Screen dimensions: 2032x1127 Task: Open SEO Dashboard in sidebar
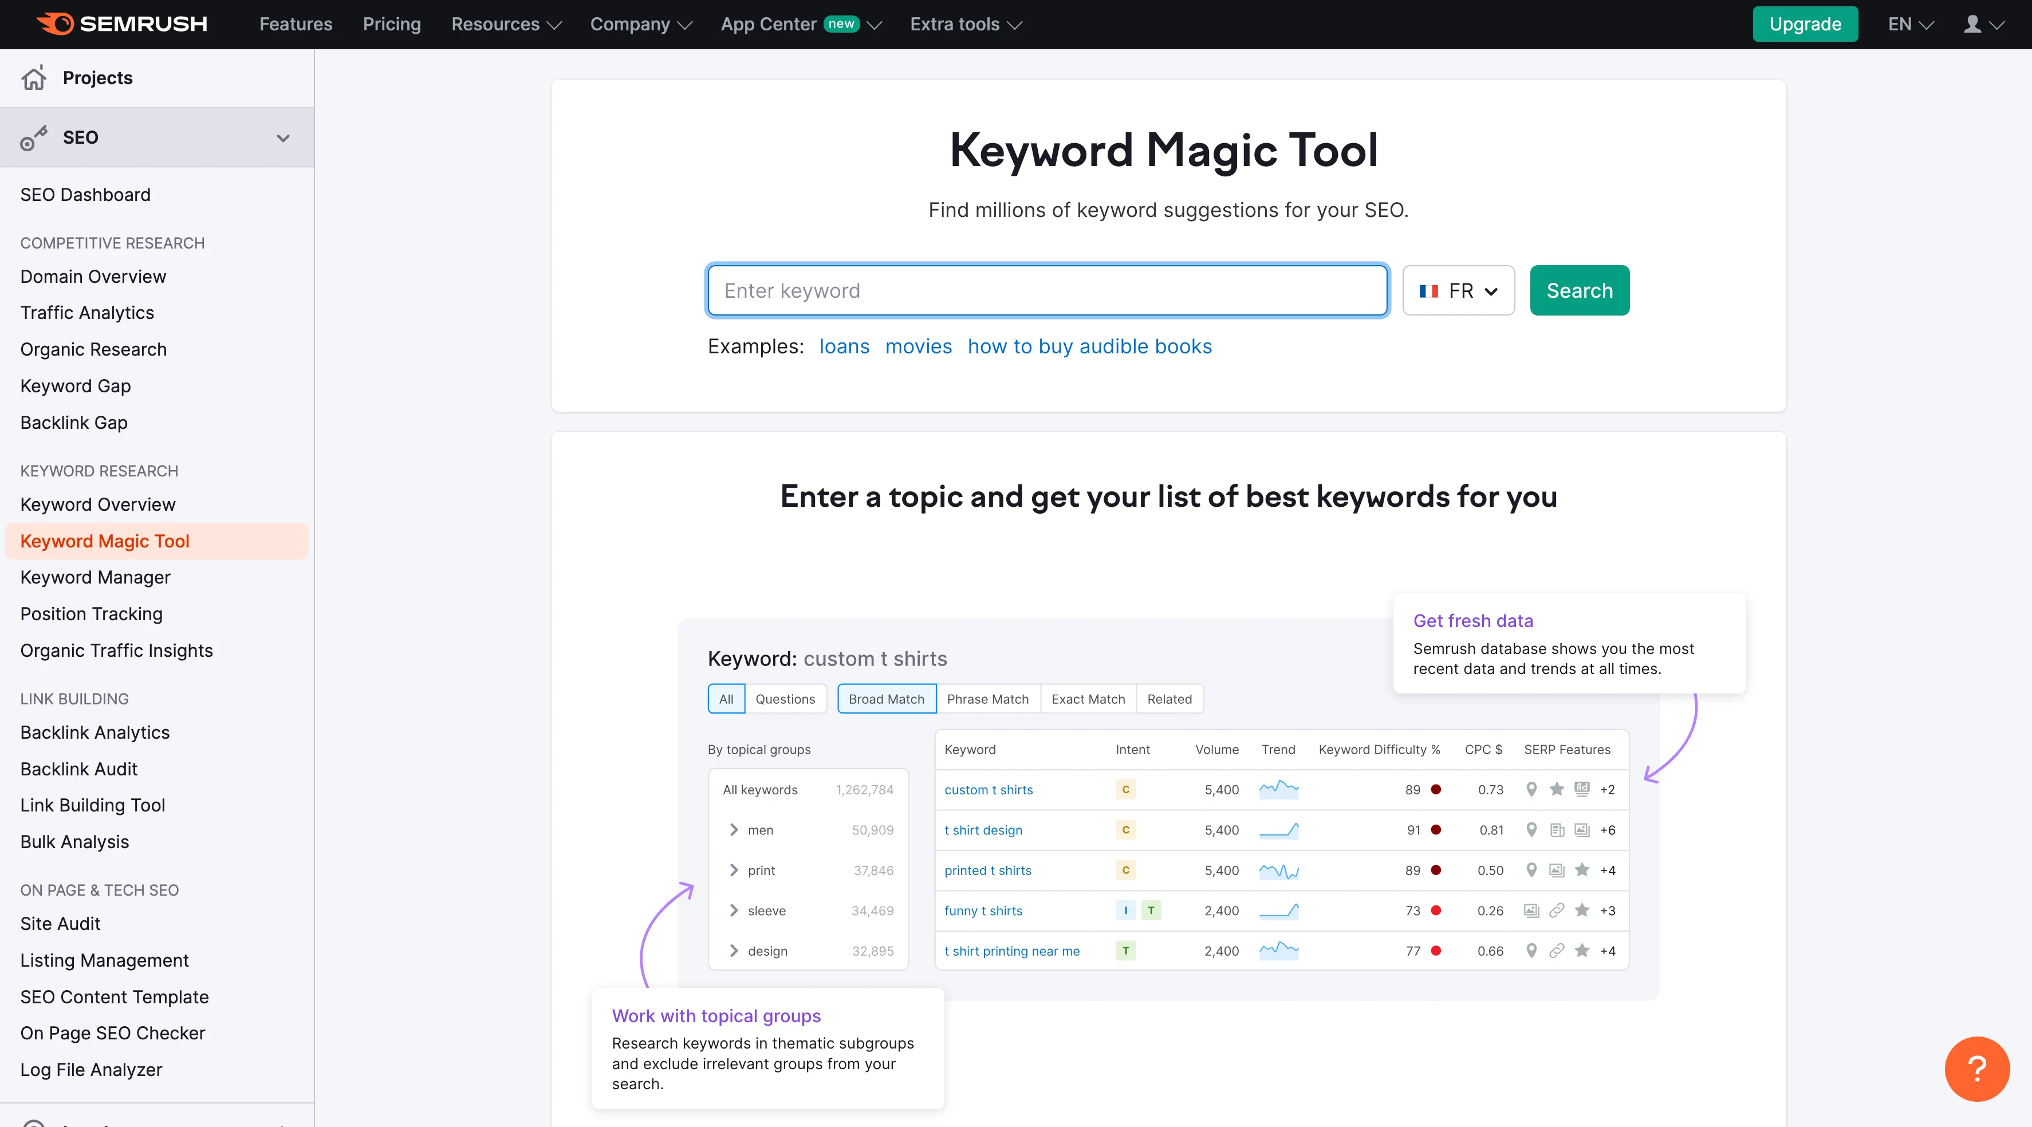coord(85,195)
